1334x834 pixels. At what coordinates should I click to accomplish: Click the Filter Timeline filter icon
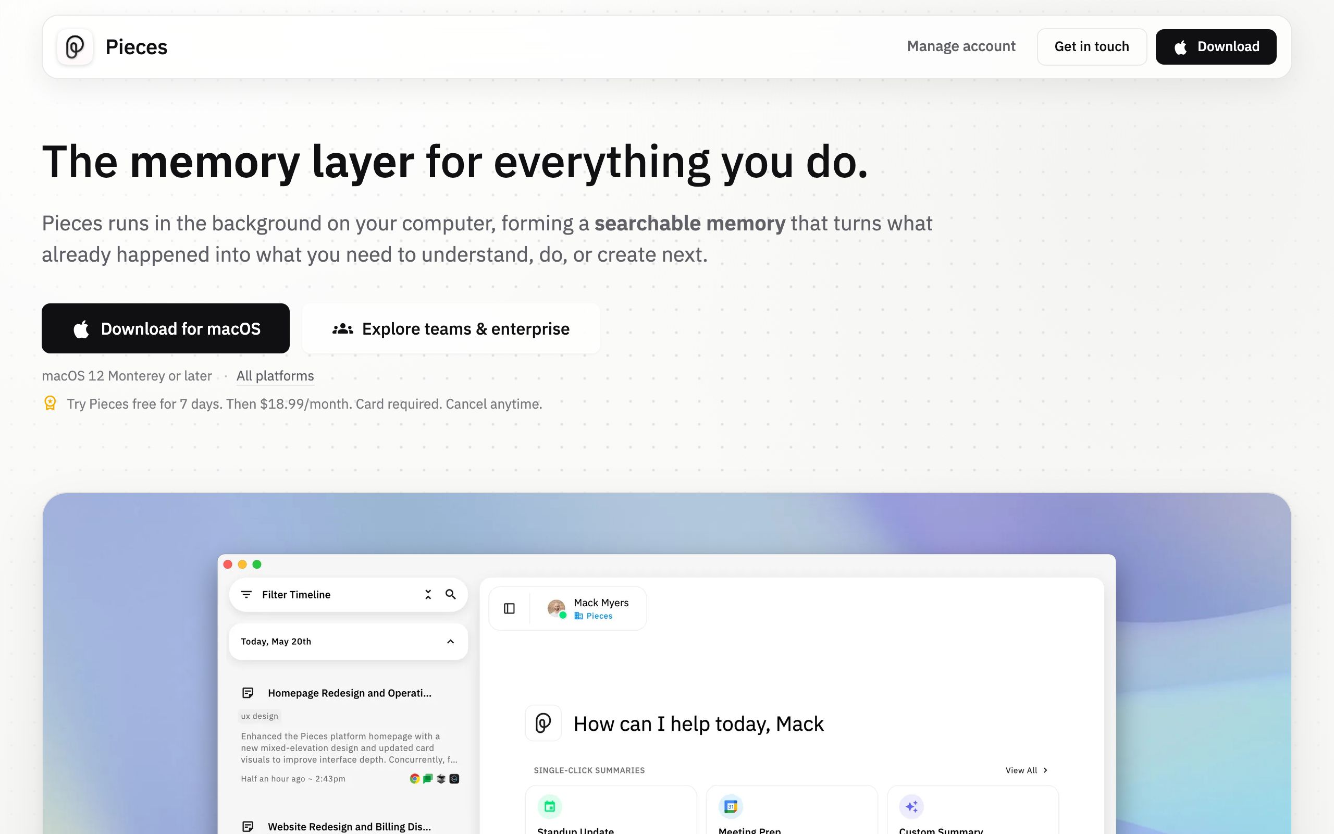point(246,594)
